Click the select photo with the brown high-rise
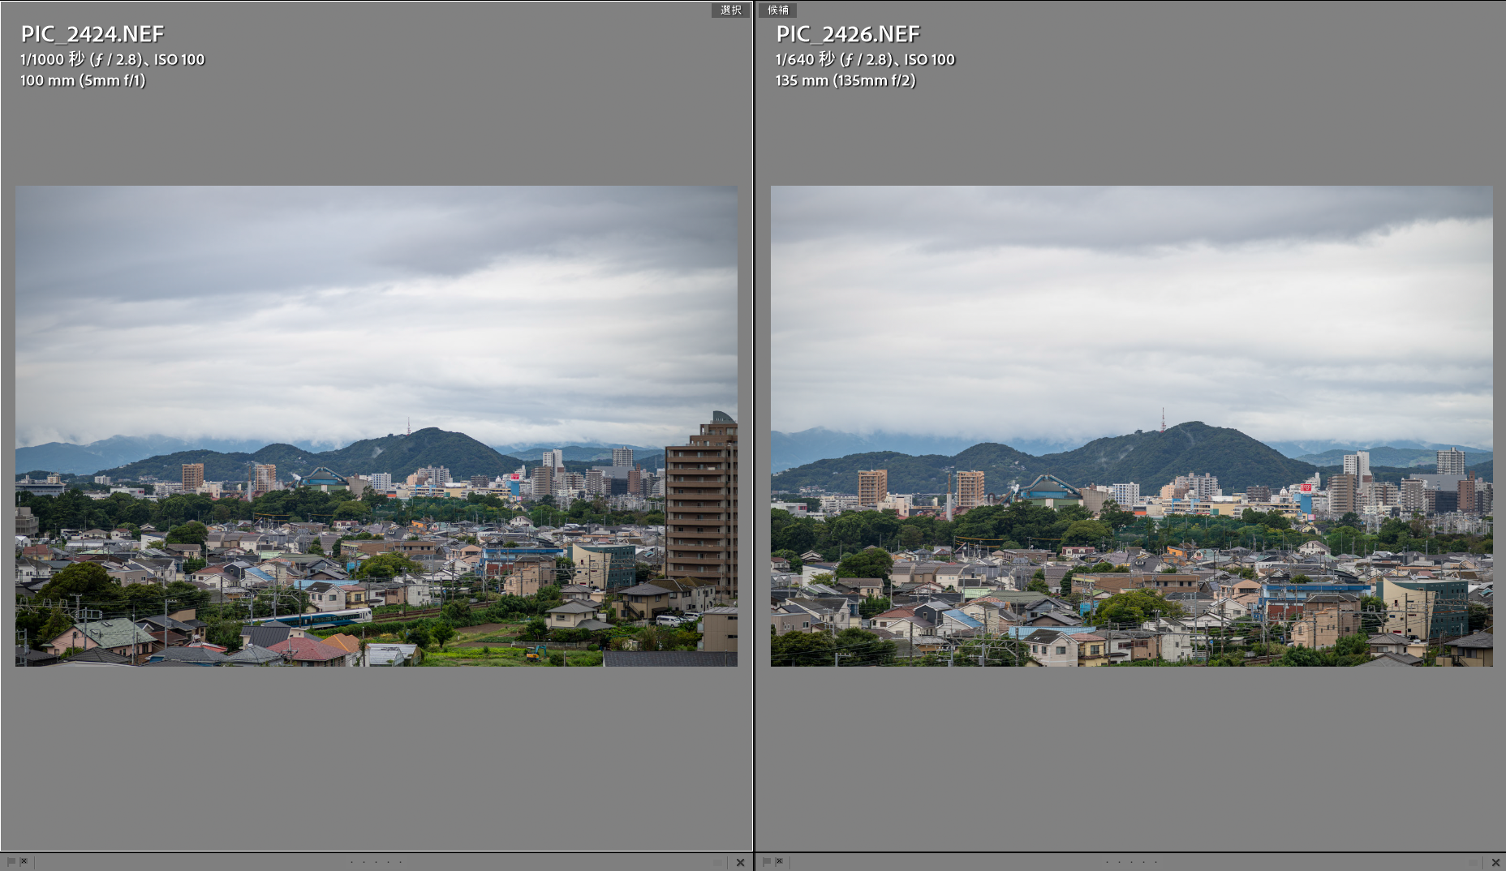Viewport: 1506px width, 871px height. 376,426
